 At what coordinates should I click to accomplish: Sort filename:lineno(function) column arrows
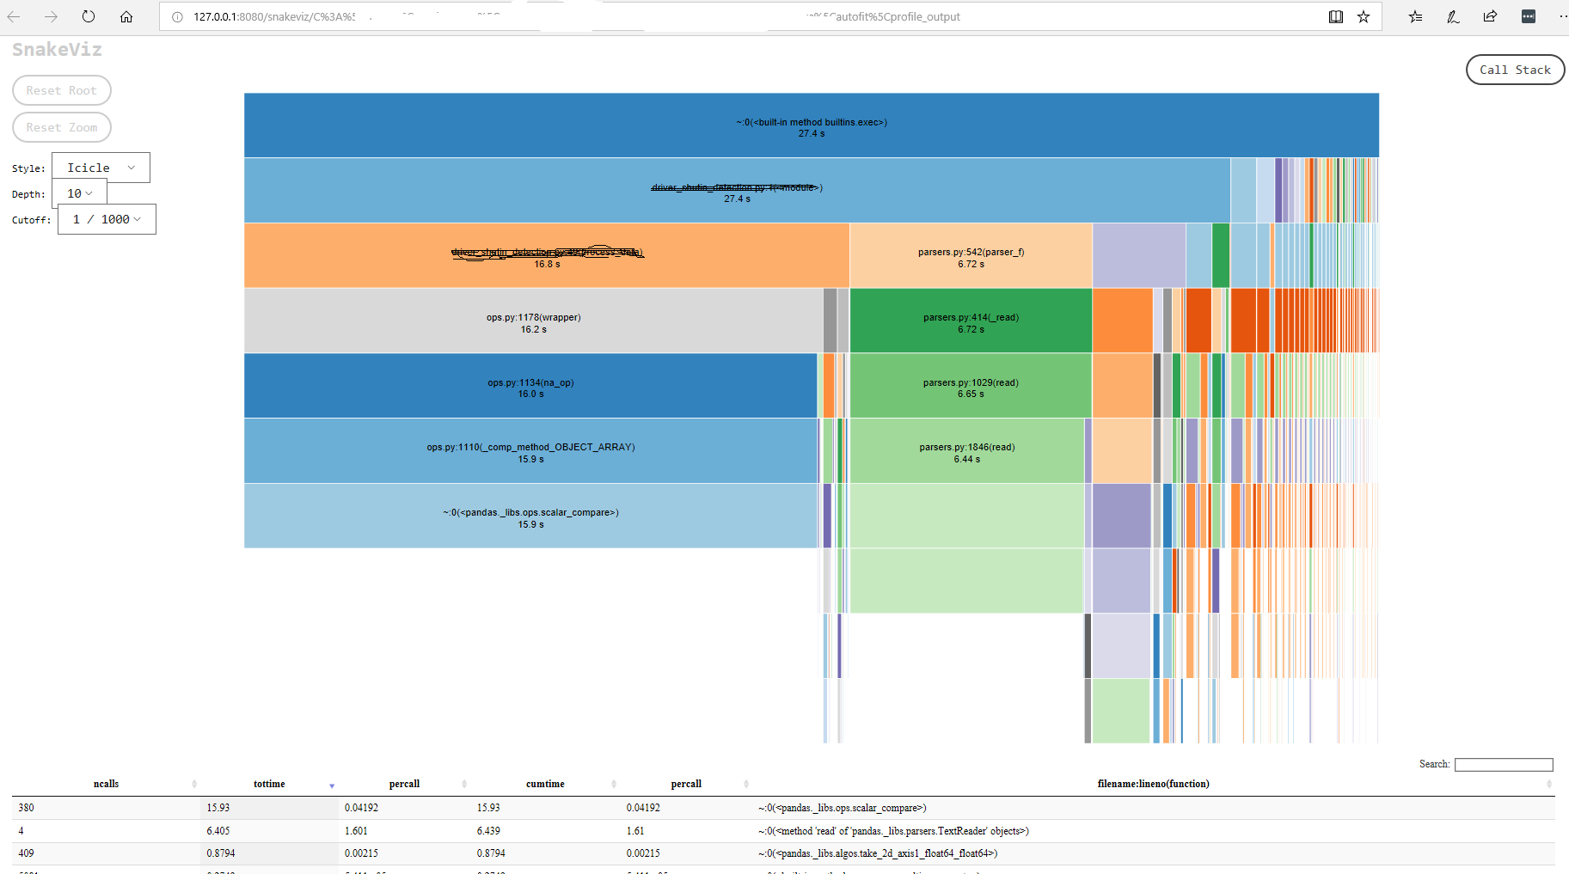(x=1549, y=784)
